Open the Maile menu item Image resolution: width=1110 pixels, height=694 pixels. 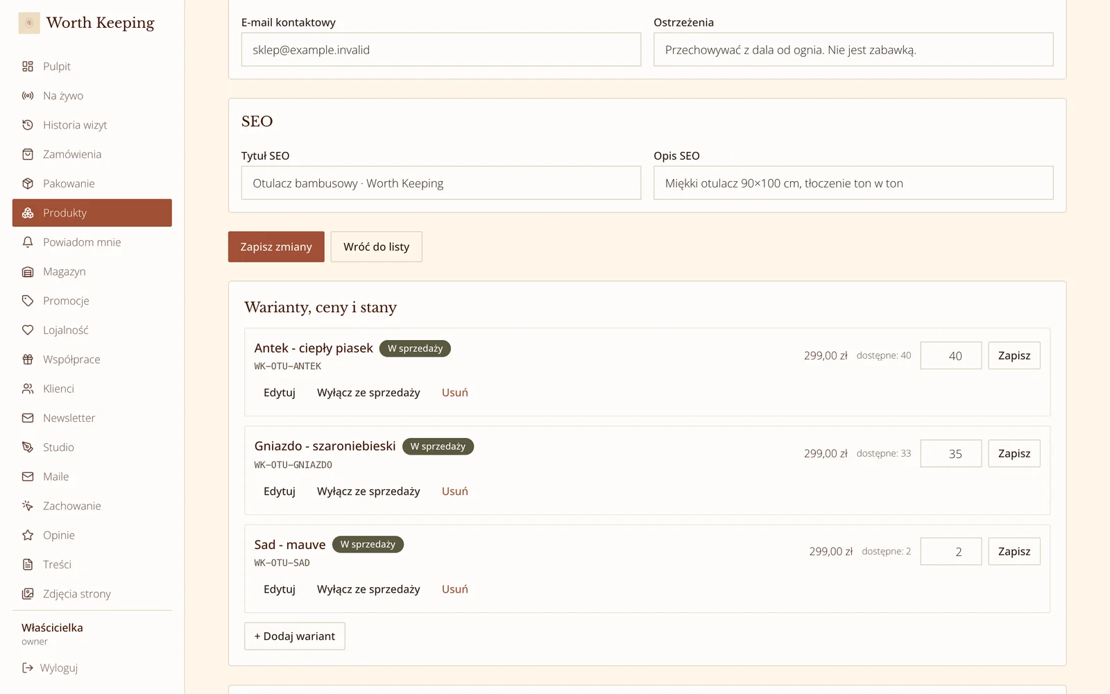pos(92,477)
